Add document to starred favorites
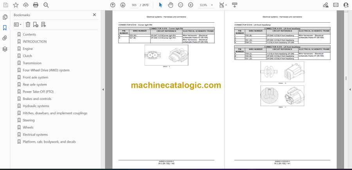Image resolution: width=352 pixels, height=170 pixels. 16,5
